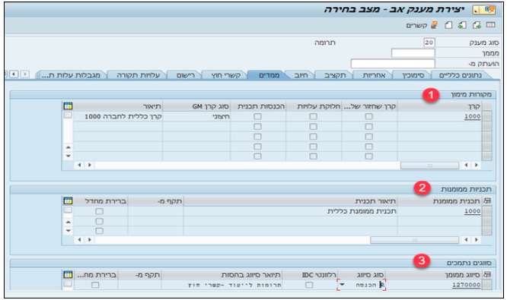Click the document with right green arrow icon

pyautogui.click(x=477, y=25)
